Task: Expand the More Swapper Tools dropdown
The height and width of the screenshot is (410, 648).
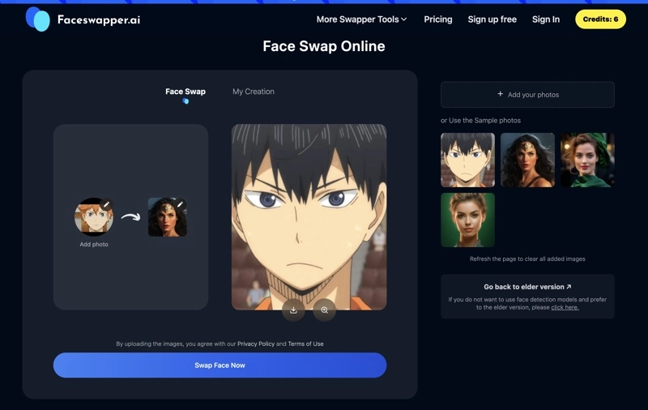Action: (x=361, y=19)
